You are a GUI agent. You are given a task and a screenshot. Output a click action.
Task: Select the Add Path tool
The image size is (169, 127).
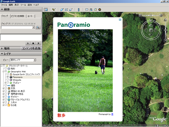(x=66, y=10)
